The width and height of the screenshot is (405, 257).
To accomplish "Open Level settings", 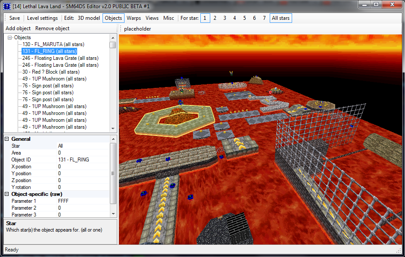I will pos(42,18).
